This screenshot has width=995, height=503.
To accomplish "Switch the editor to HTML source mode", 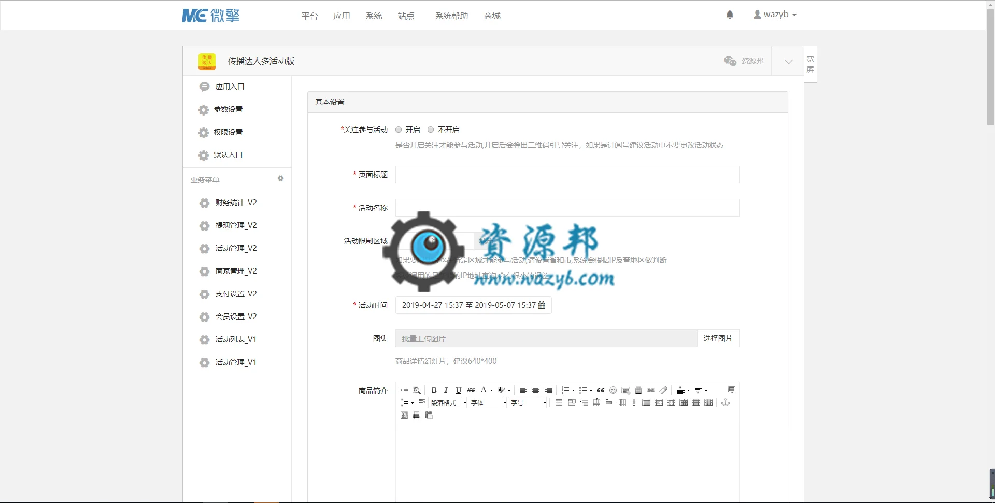I will 404,390.
